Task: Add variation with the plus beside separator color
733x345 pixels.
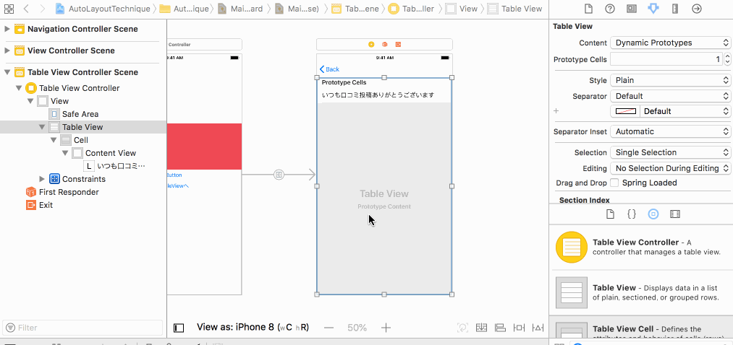Action: (x=556, y=111)
